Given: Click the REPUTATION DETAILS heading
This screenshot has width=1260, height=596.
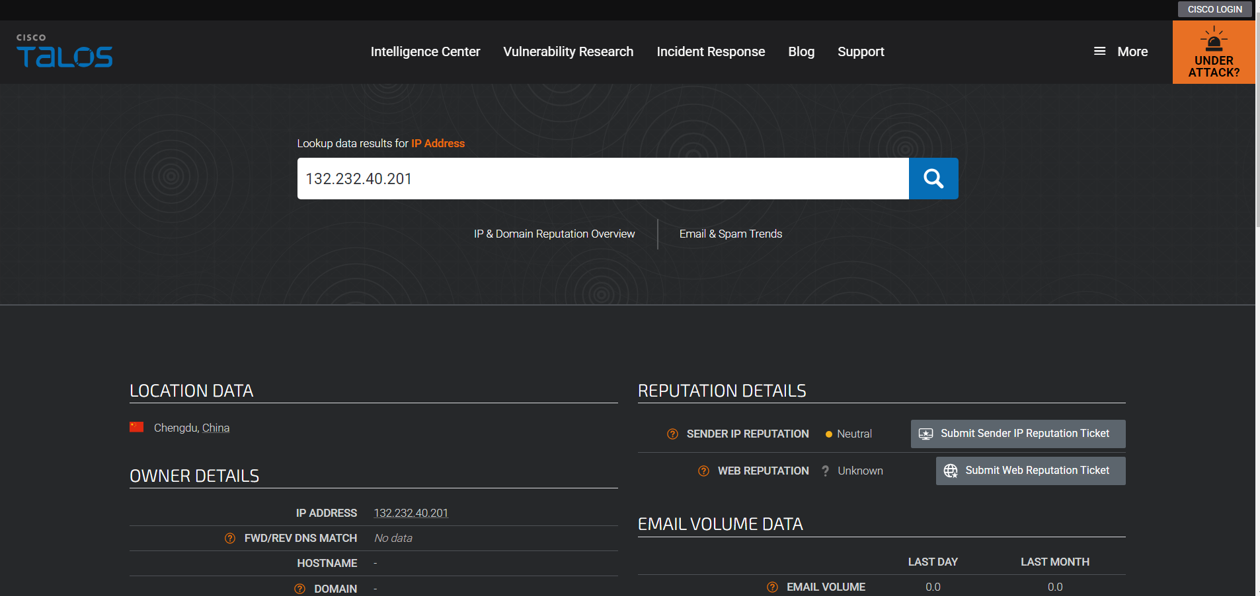Looking at the screenshot, I should point(722,391).
